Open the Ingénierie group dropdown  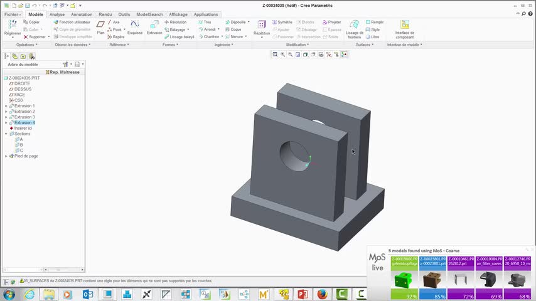click(224, 45)
